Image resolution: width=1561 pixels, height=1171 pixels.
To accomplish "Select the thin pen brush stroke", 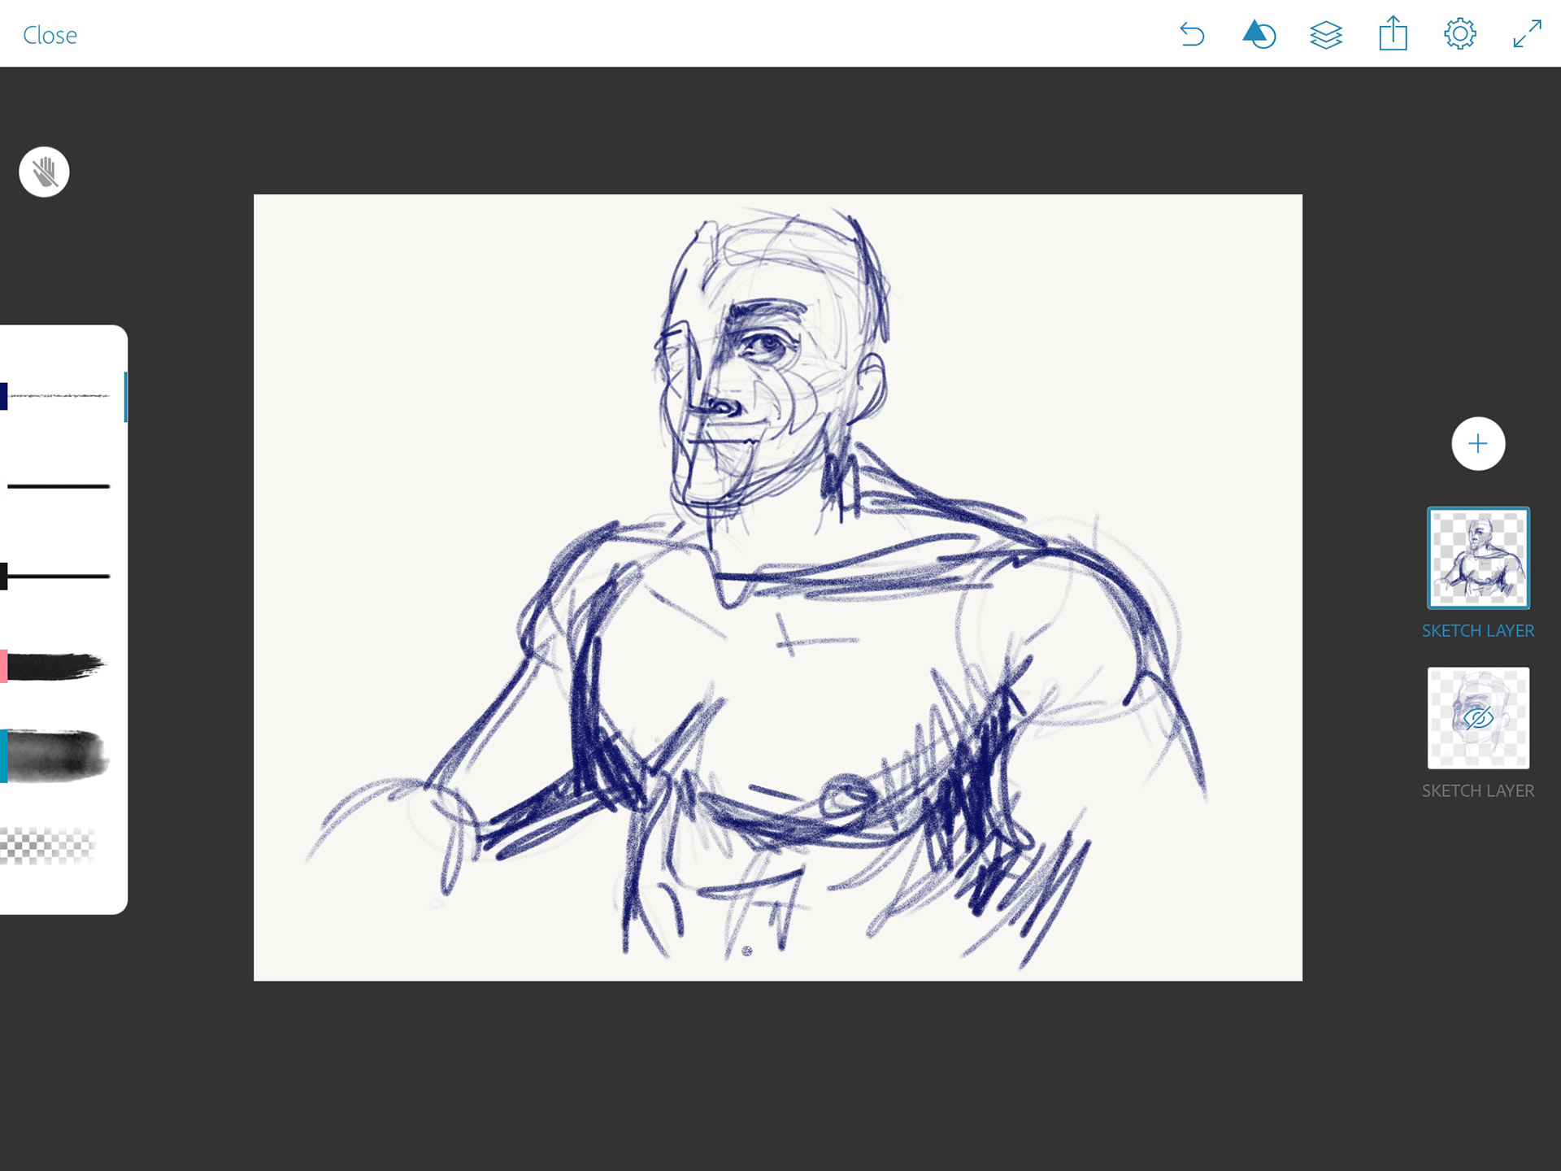I will point(59,486).
